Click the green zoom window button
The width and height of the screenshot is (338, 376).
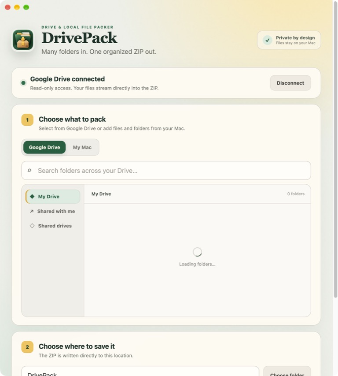26,7
